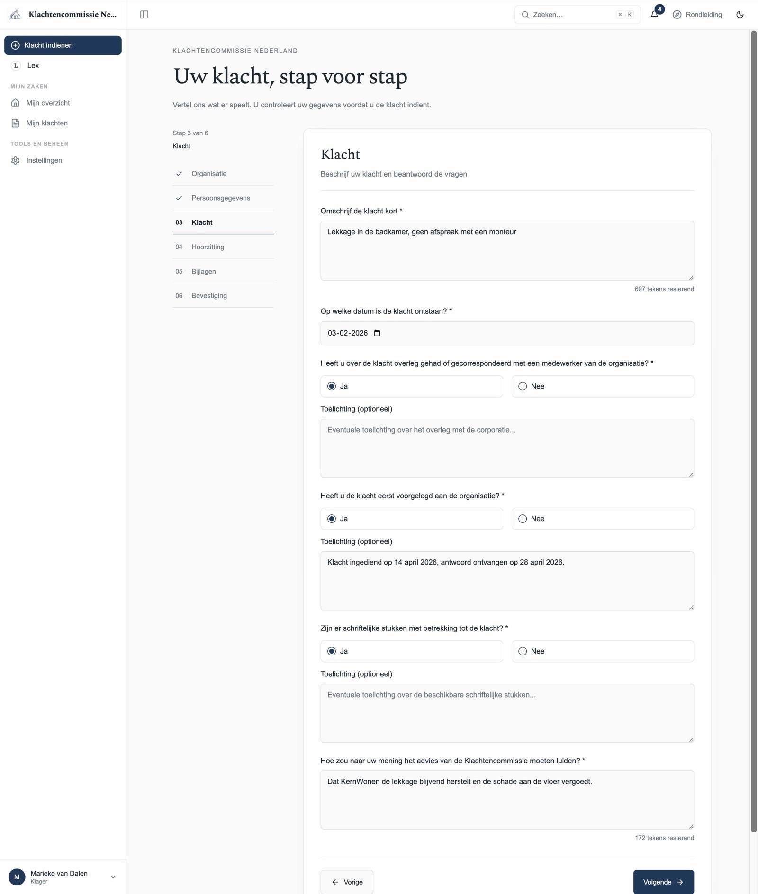Click the search magnifier icon
The width and height of the screenshot is (758, 894).
tap(525, 15)
